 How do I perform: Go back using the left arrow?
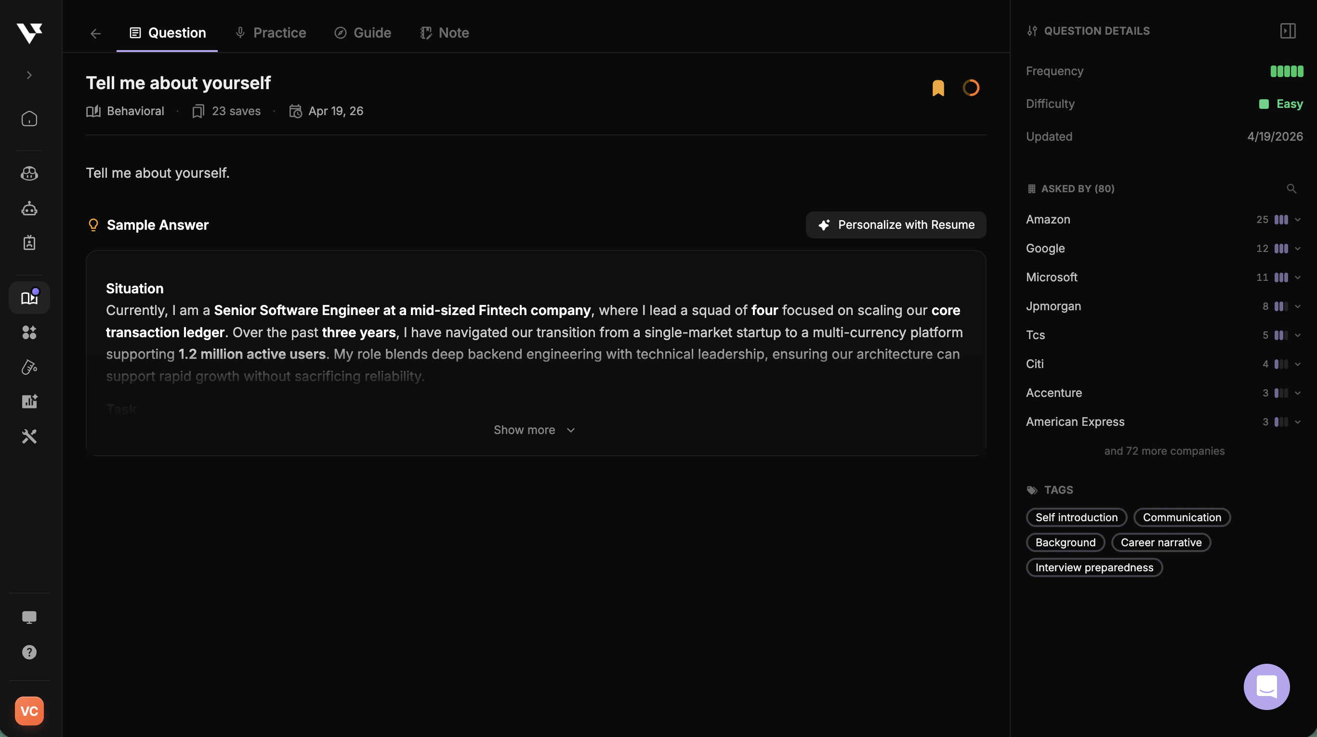click(95, 33)
